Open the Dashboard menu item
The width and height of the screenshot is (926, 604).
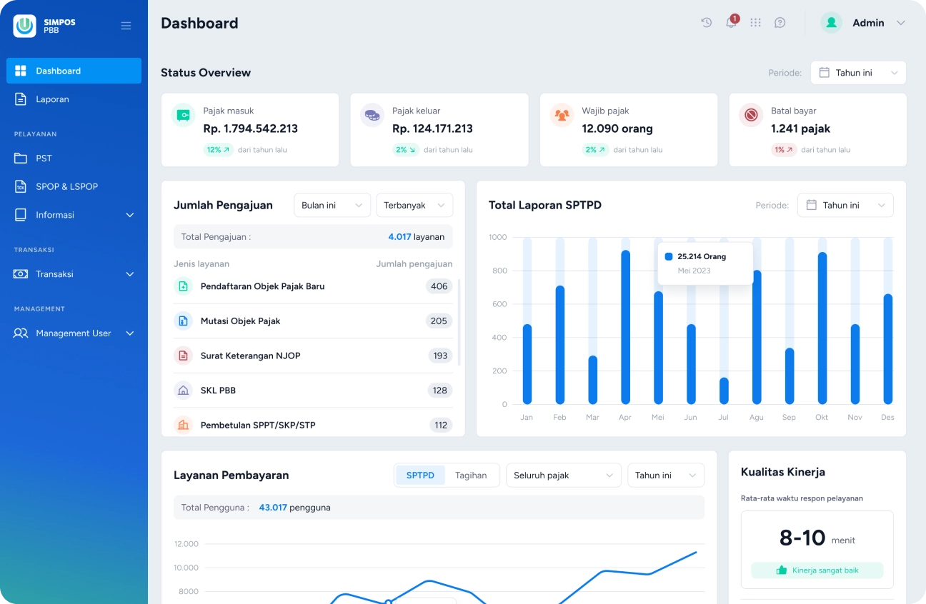tap(74, 71)
